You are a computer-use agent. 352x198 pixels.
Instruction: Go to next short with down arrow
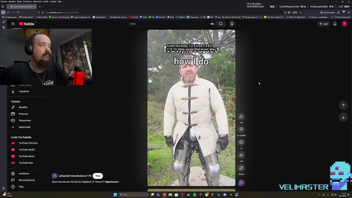[x=343, y=117]
